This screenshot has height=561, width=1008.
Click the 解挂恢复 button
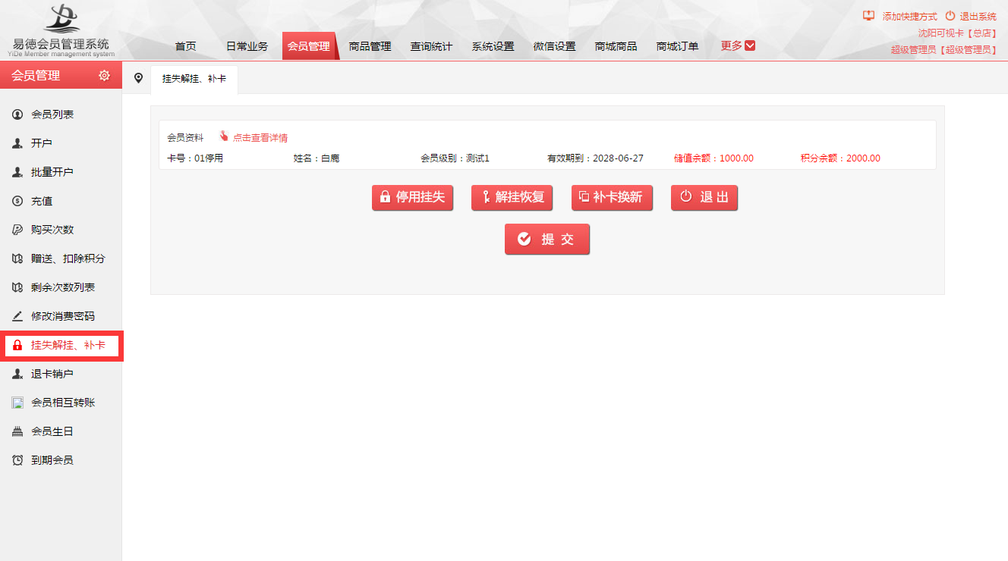click(x=512, y=197)
